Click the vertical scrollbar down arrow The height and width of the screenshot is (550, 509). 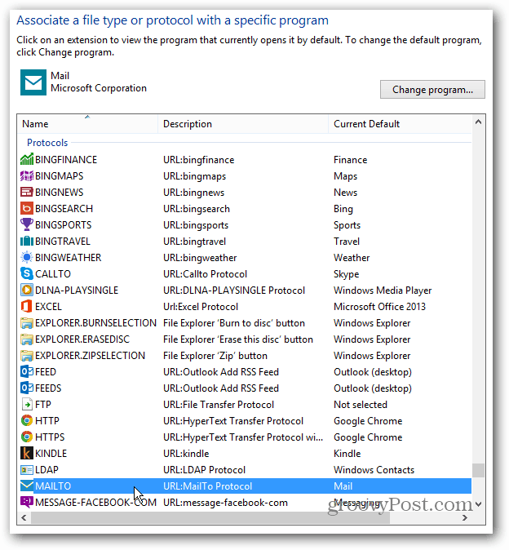pos(478,504)
